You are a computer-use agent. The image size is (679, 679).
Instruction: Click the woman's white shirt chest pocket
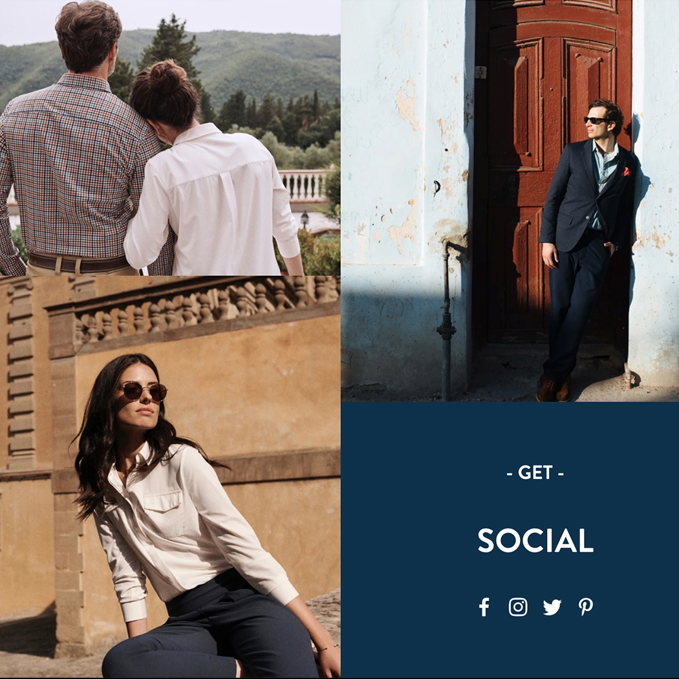tap(164, 515)
